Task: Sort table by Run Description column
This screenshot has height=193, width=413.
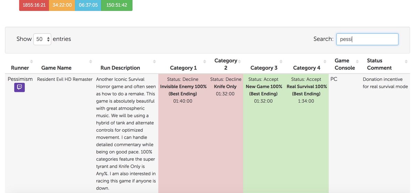Action: click(x=127, y=64)
